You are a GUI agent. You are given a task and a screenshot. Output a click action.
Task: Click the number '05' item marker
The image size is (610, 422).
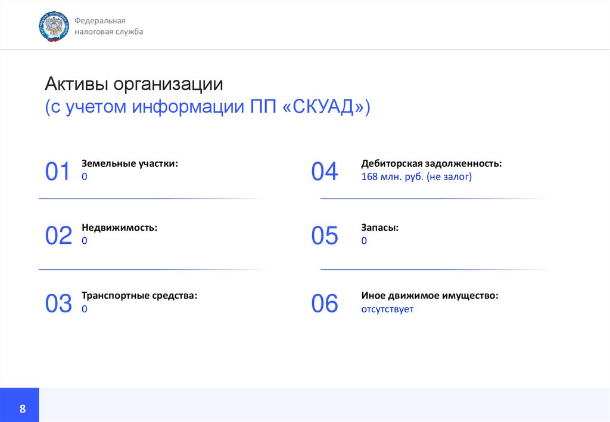[325, 235]
